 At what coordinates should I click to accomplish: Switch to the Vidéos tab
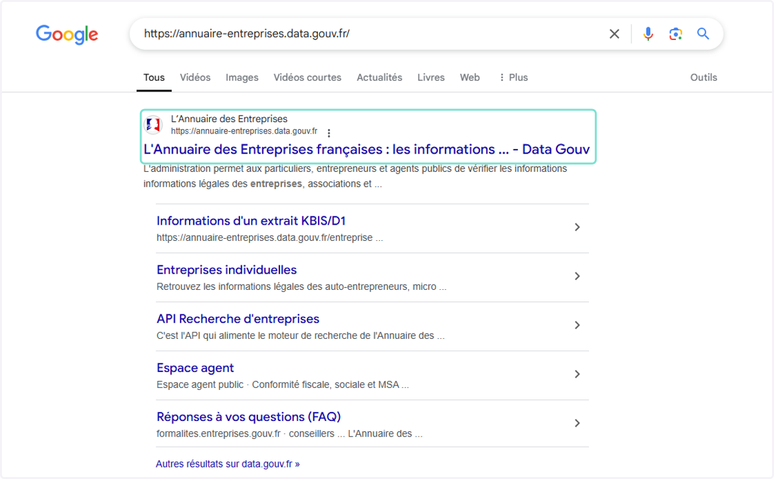coord(195,77)
